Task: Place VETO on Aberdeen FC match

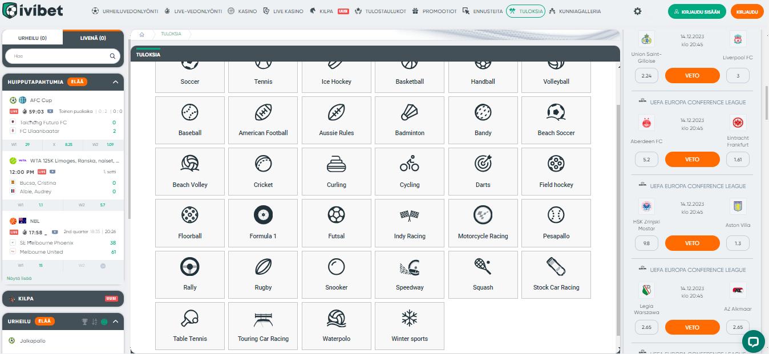Action: pos(692,160)
